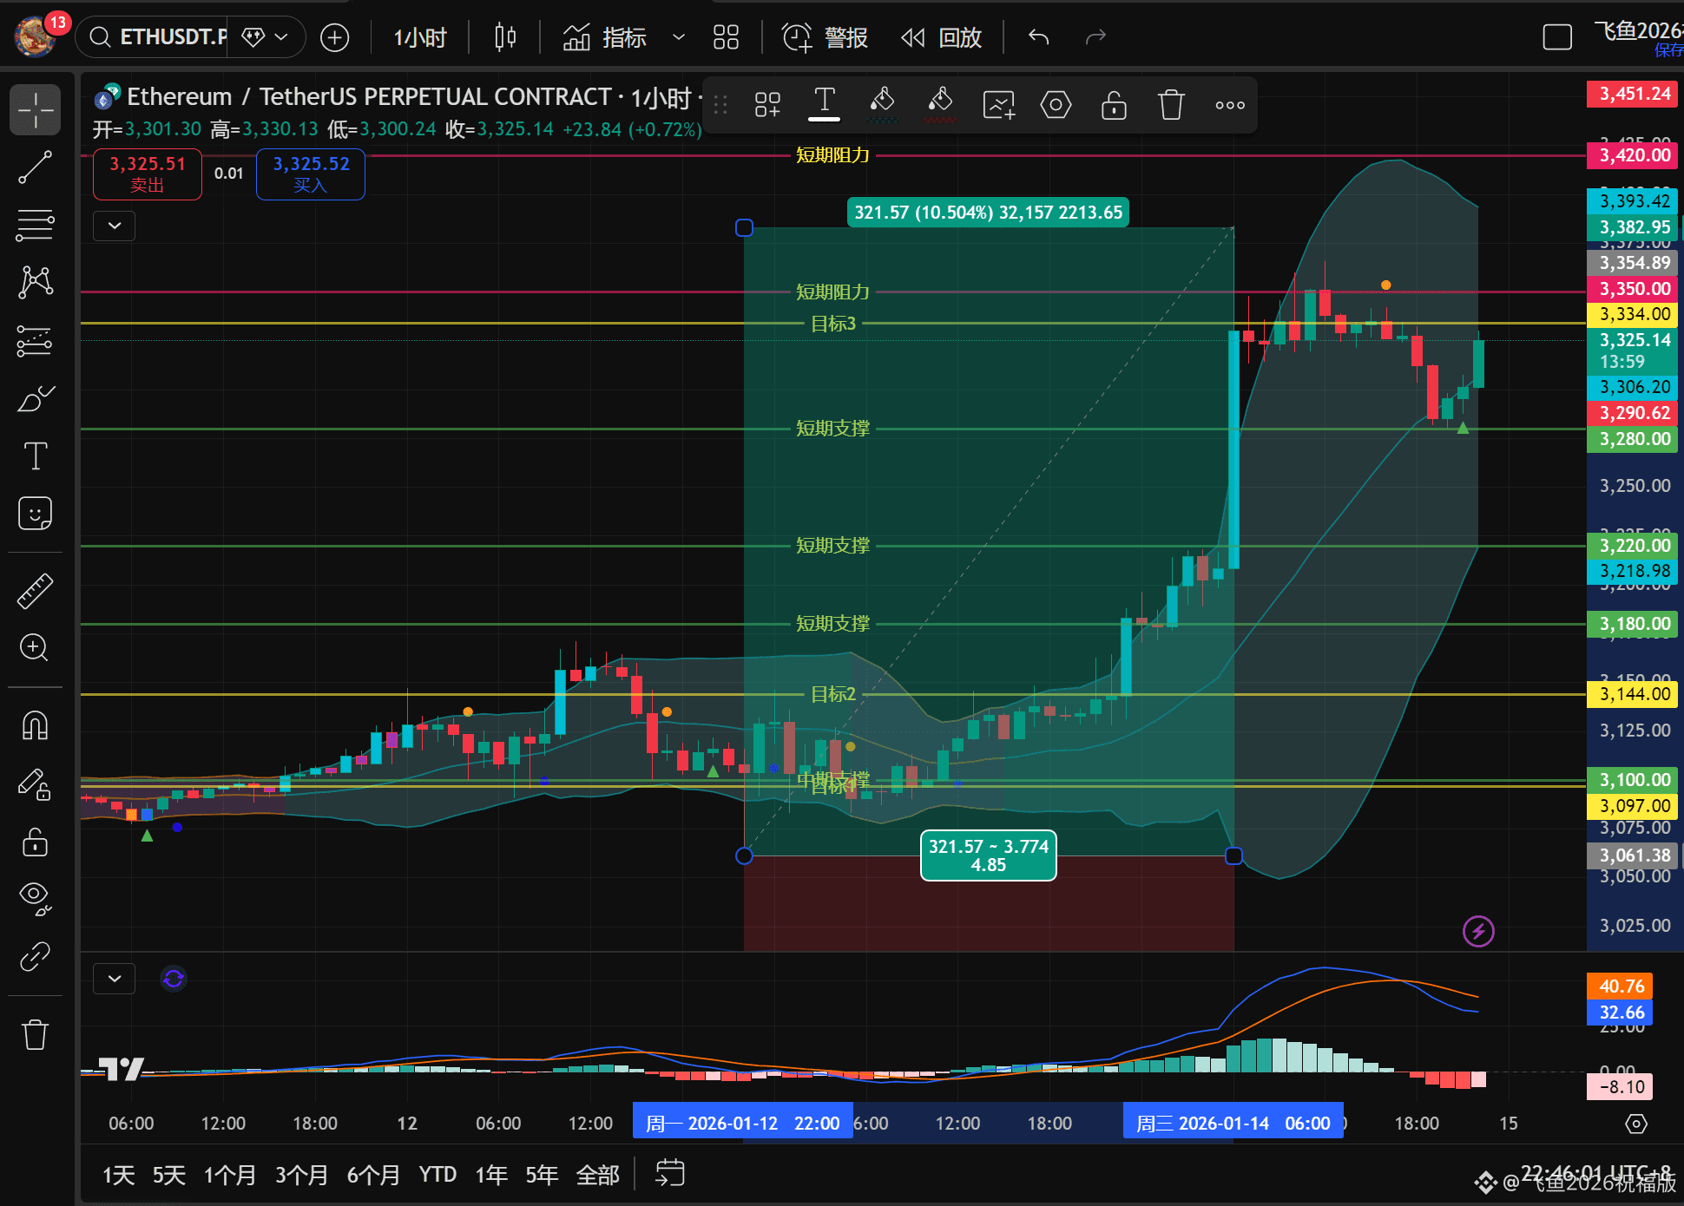The width and height of the screenshot is (1684, 1206).
Task: Toggle lock all drawings
Action: tap(35, 842)
